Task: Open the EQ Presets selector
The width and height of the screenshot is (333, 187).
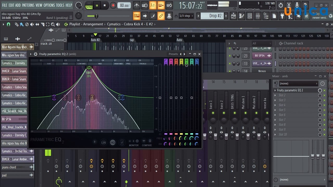Action: coord(173,54)
